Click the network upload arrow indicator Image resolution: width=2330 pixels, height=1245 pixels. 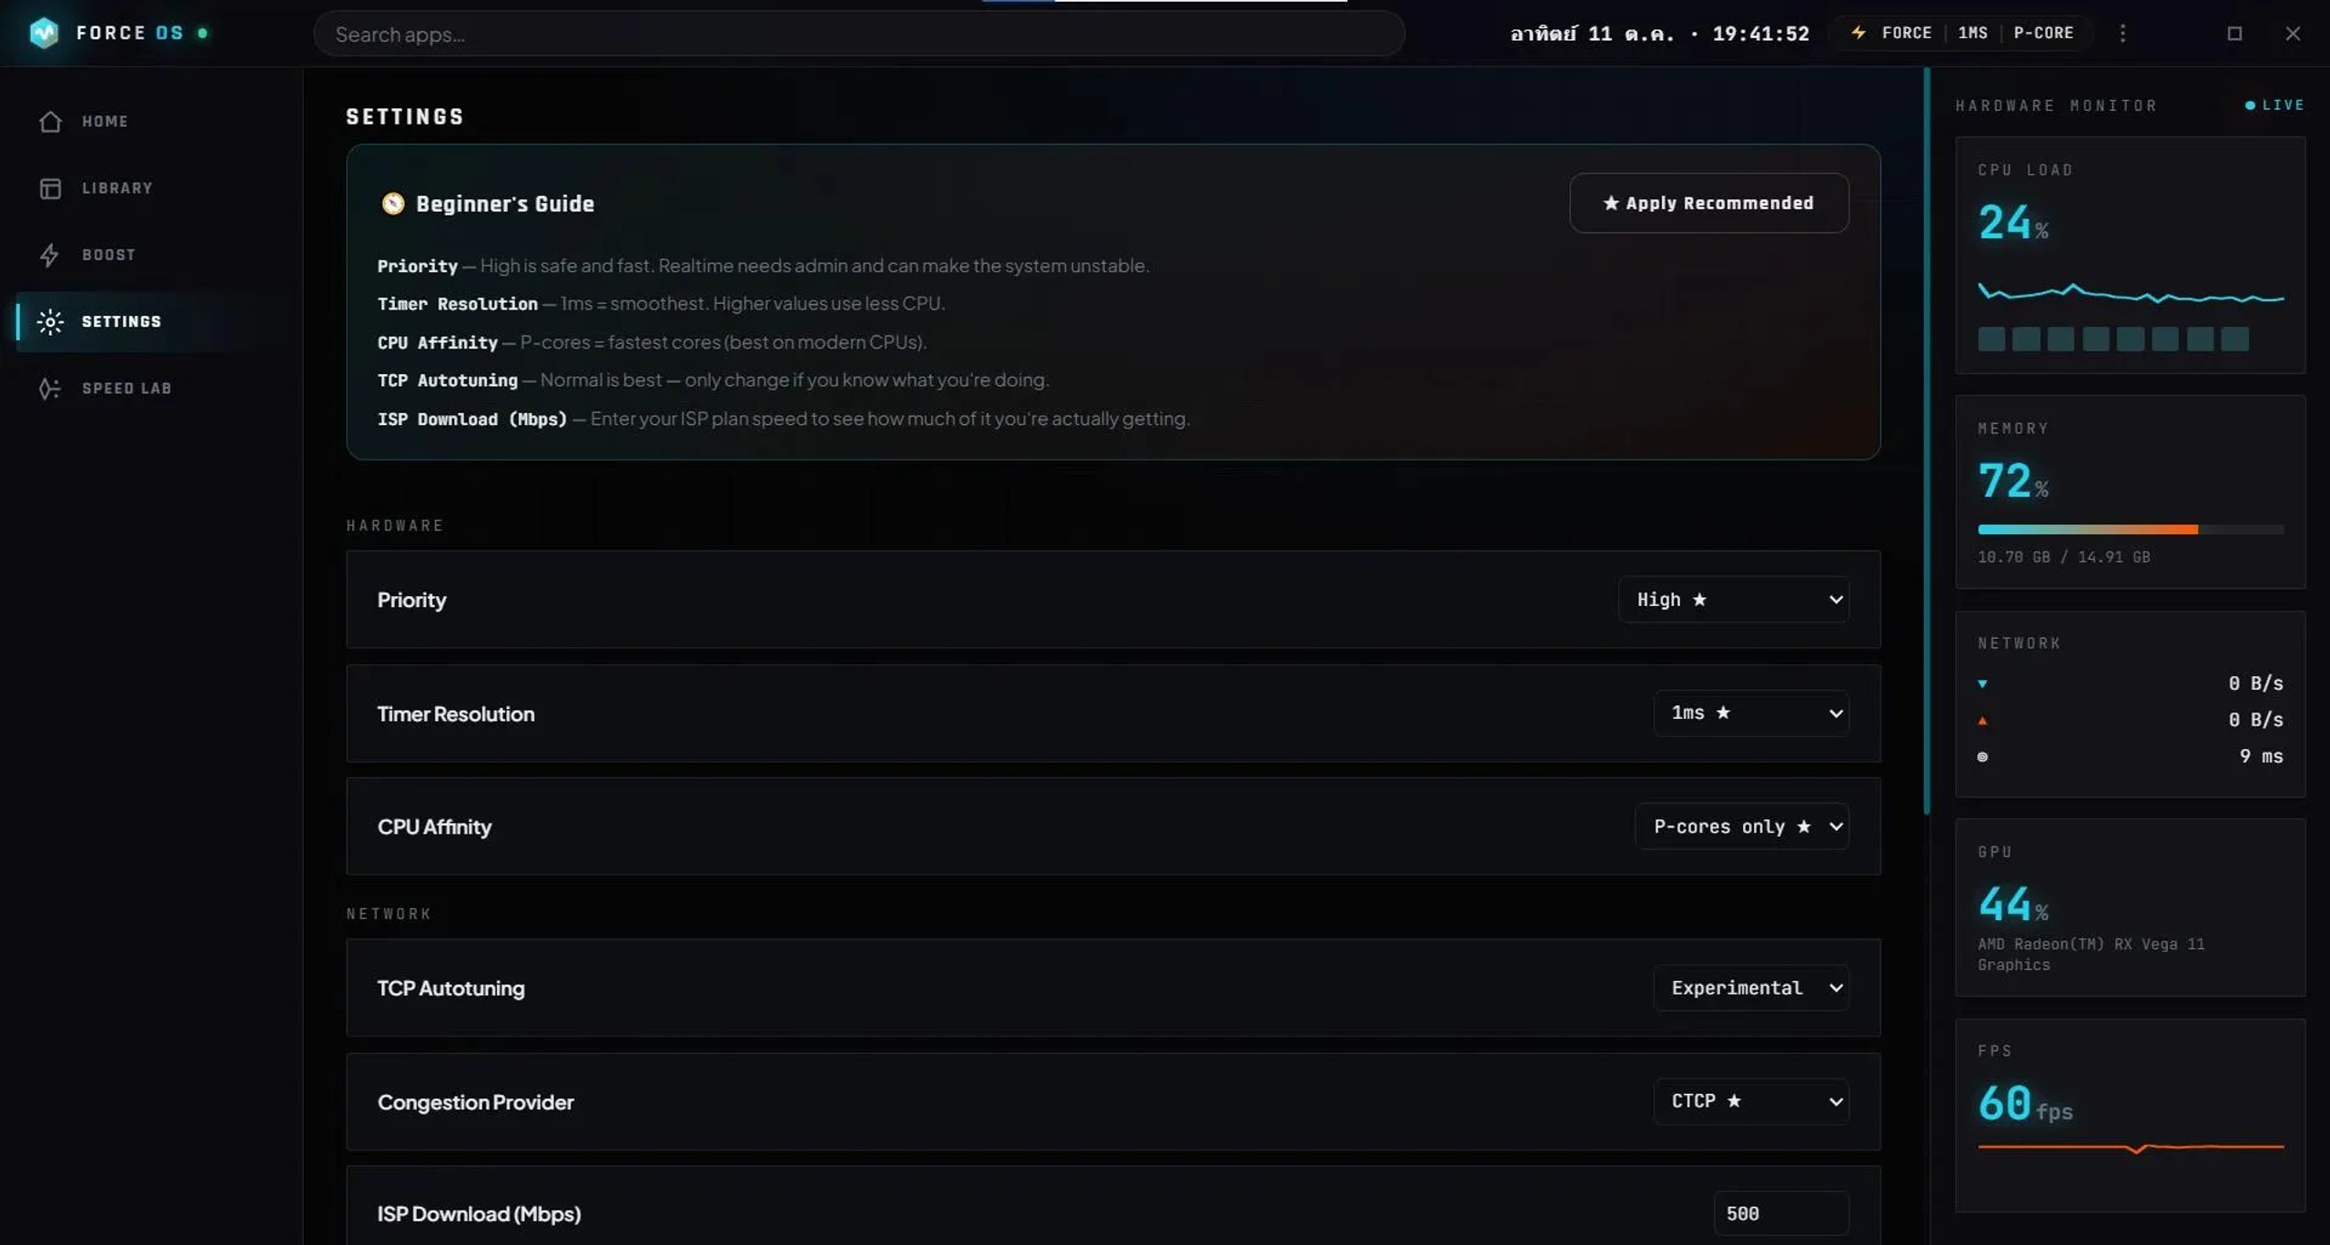pyautogui.click(x=1982, y=721)
